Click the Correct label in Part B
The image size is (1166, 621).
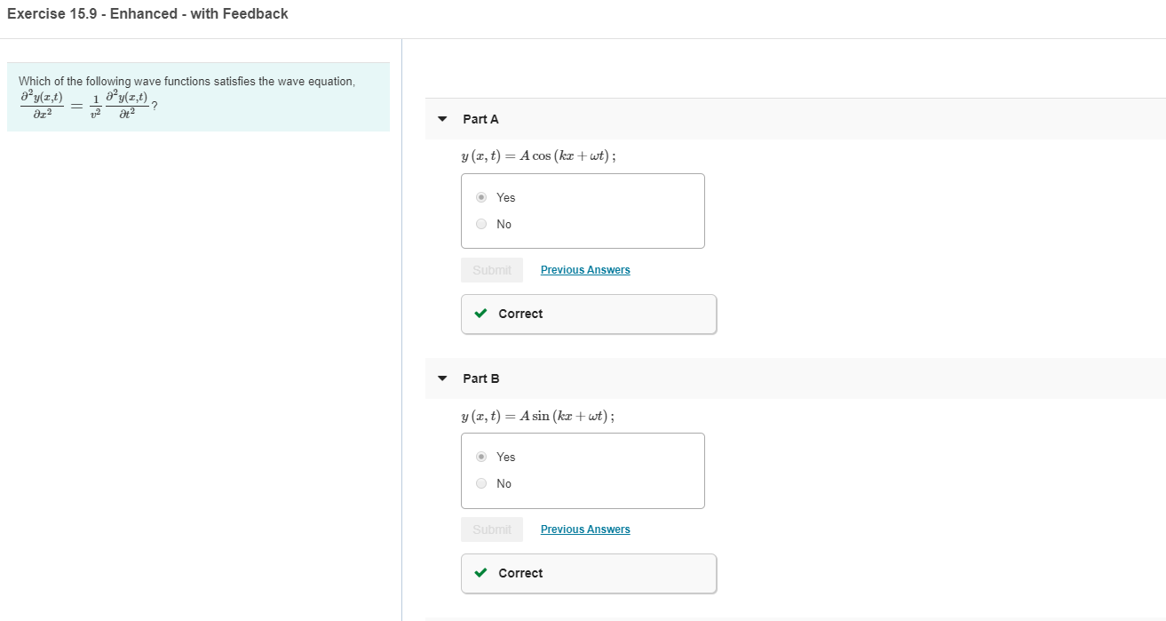point(520,573)
